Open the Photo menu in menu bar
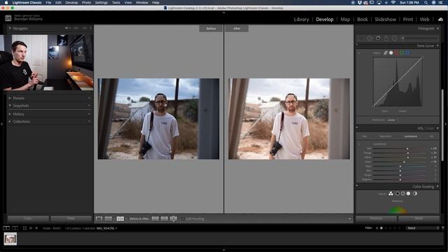The width and height of the screenshot is (448, 252). pyautogui.click(x=86, y=3)
